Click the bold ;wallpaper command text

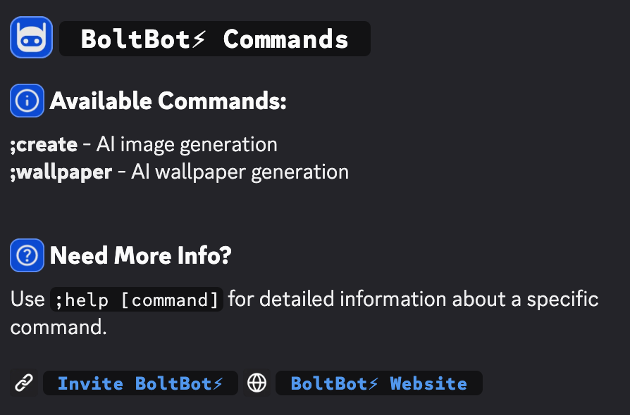pos(61,172)
